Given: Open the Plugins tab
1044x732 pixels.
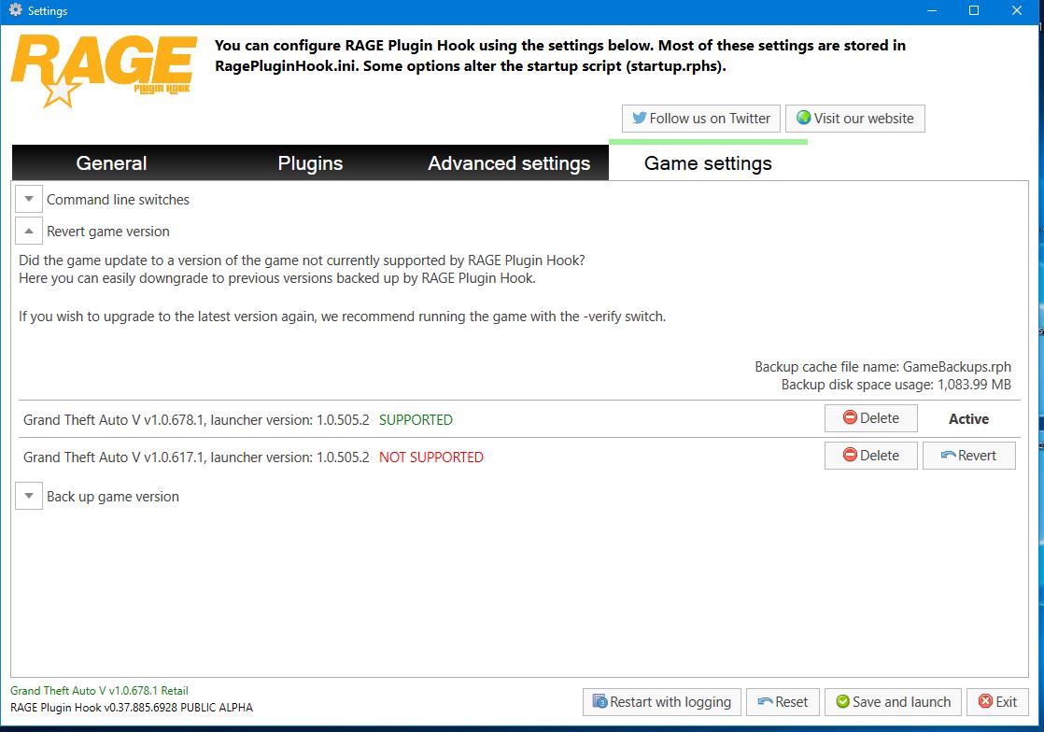Looking at the screenshot, I should tap(310, 163).
